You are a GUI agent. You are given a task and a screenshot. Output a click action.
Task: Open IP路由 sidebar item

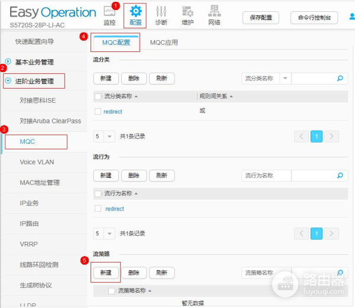[29, 223]
